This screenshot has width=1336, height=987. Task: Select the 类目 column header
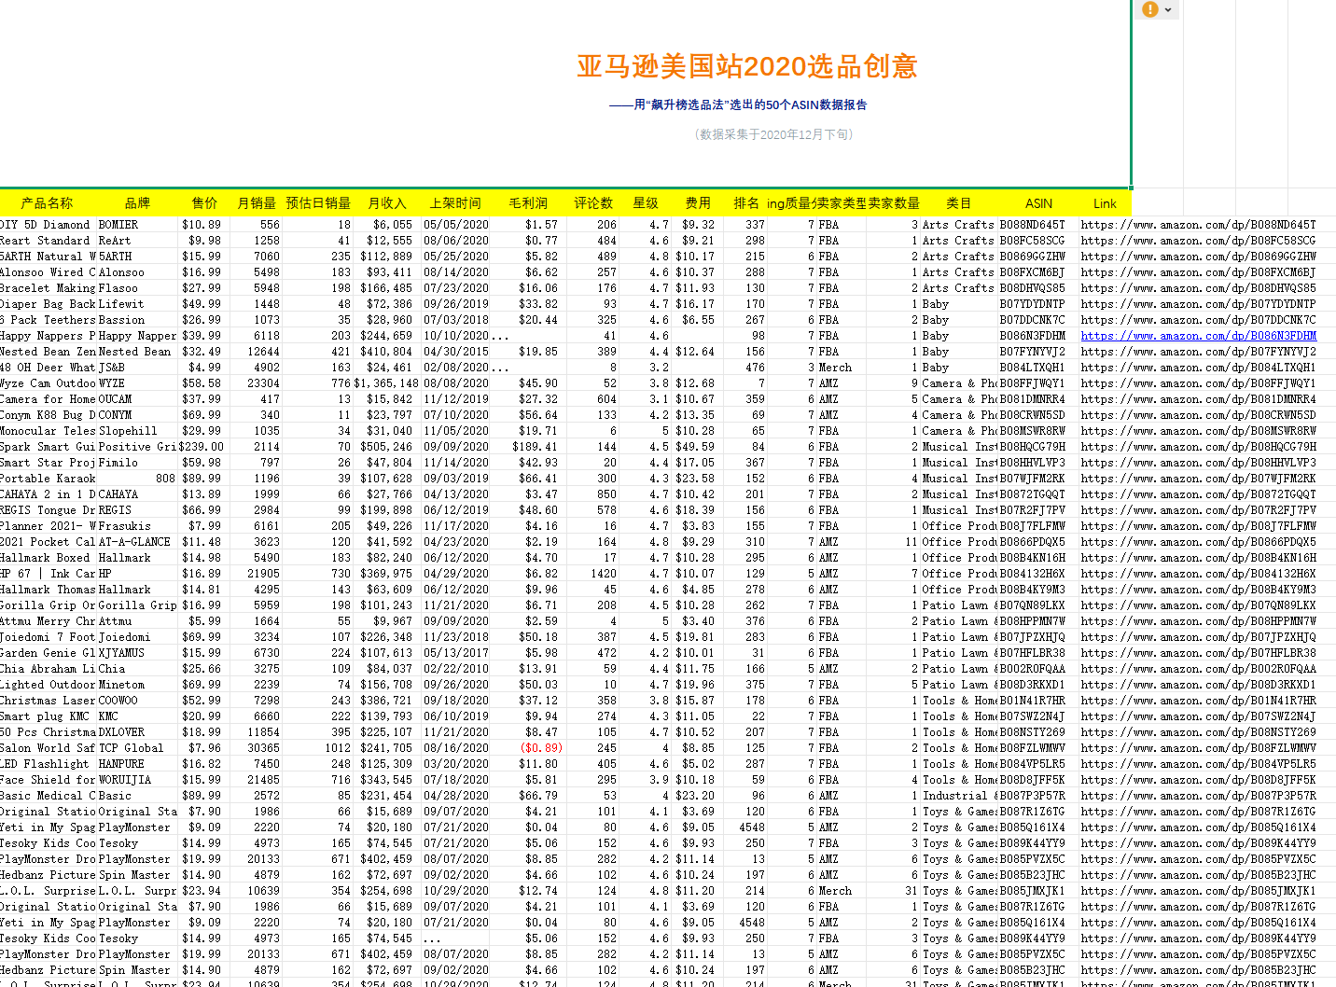tap(958, 203)
